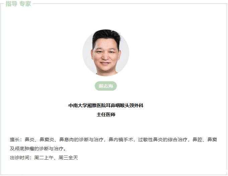Viewport: 228px width, 176px height.
Task: Click the 过敏性鼻炎的综合治疗 phrase
Action: pos(163,140)
